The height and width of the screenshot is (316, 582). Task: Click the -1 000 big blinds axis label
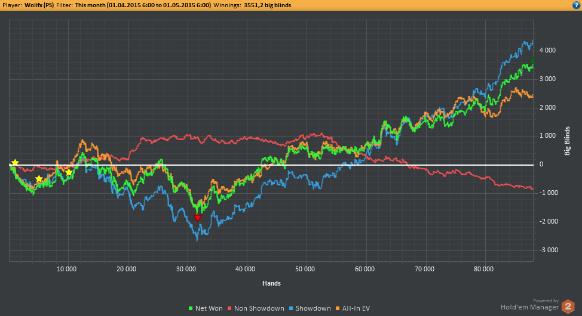tap(549, 193)
